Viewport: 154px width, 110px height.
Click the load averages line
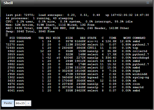[x=77, y=15]
